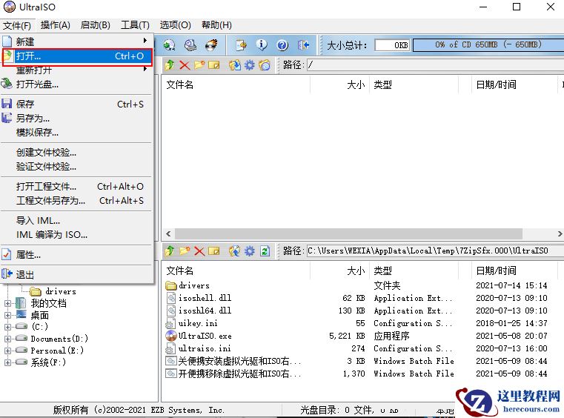Screen dimensions: 564x418
Task: Create new folder in image pane toolbar
Action: click(199, 65)
